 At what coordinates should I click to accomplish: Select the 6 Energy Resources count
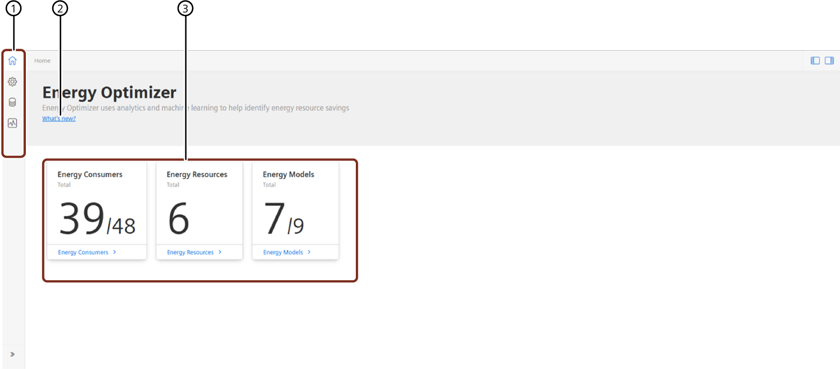(179, 218)
